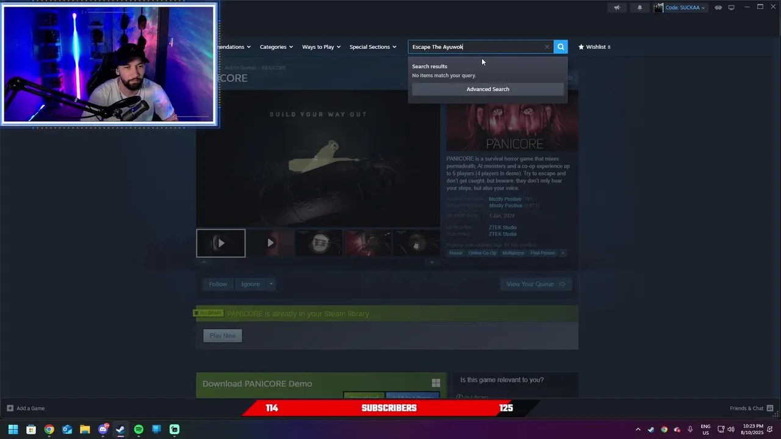
Task: Click the Online Co-Op tag
Action: click(482, 253)
